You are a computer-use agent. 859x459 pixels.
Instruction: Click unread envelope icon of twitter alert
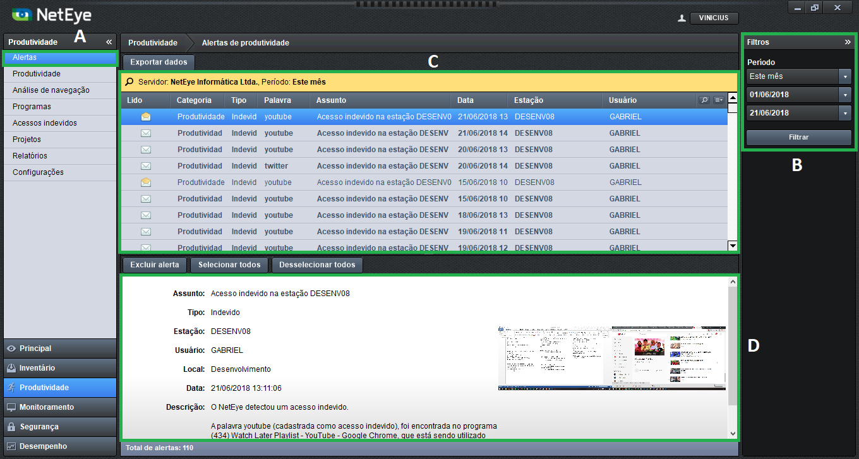click(146, 166)
